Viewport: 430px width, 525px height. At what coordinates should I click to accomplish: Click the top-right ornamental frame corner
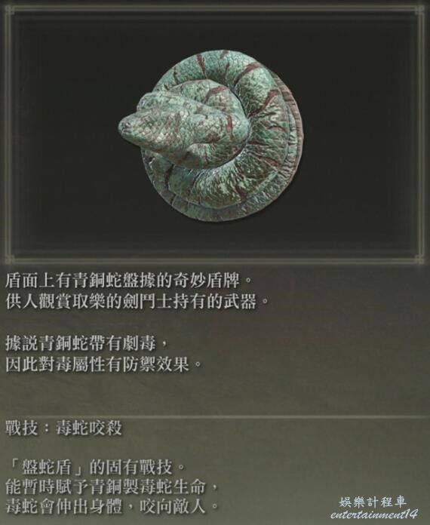point(420,11)
